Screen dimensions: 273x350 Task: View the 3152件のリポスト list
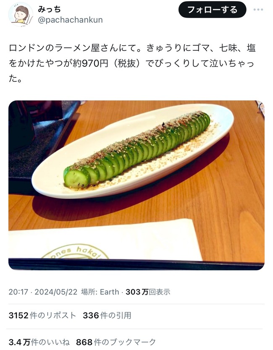click(42, 316)
